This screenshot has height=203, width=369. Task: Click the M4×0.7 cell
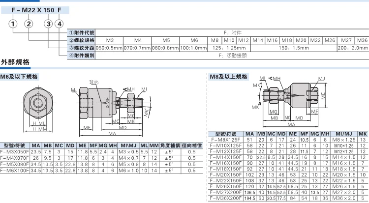coord(128,158)
